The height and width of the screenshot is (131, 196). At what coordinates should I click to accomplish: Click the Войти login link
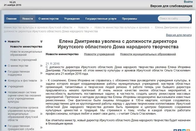coord(188,2)
